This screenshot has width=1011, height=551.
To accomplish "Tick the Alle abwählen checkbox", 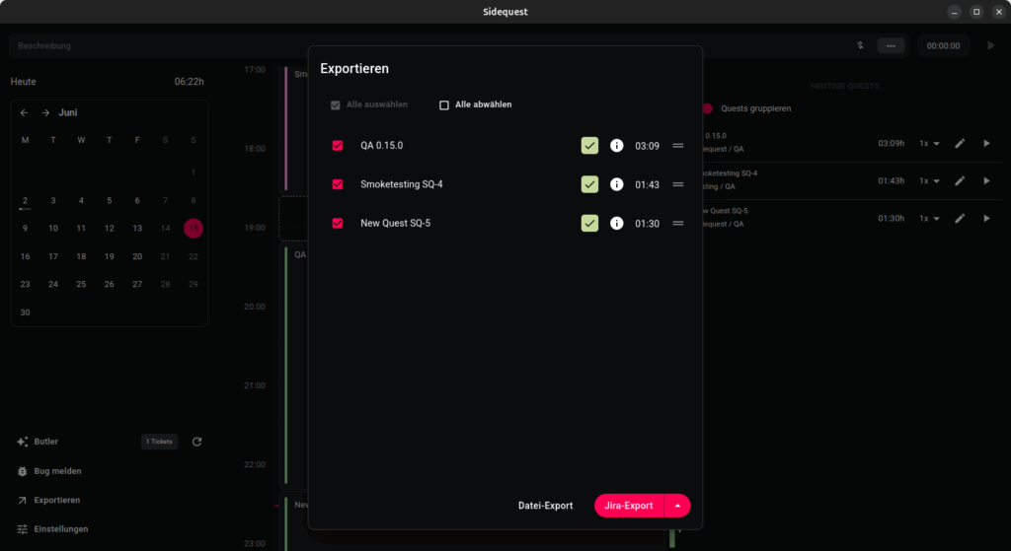I will [444, 104].
